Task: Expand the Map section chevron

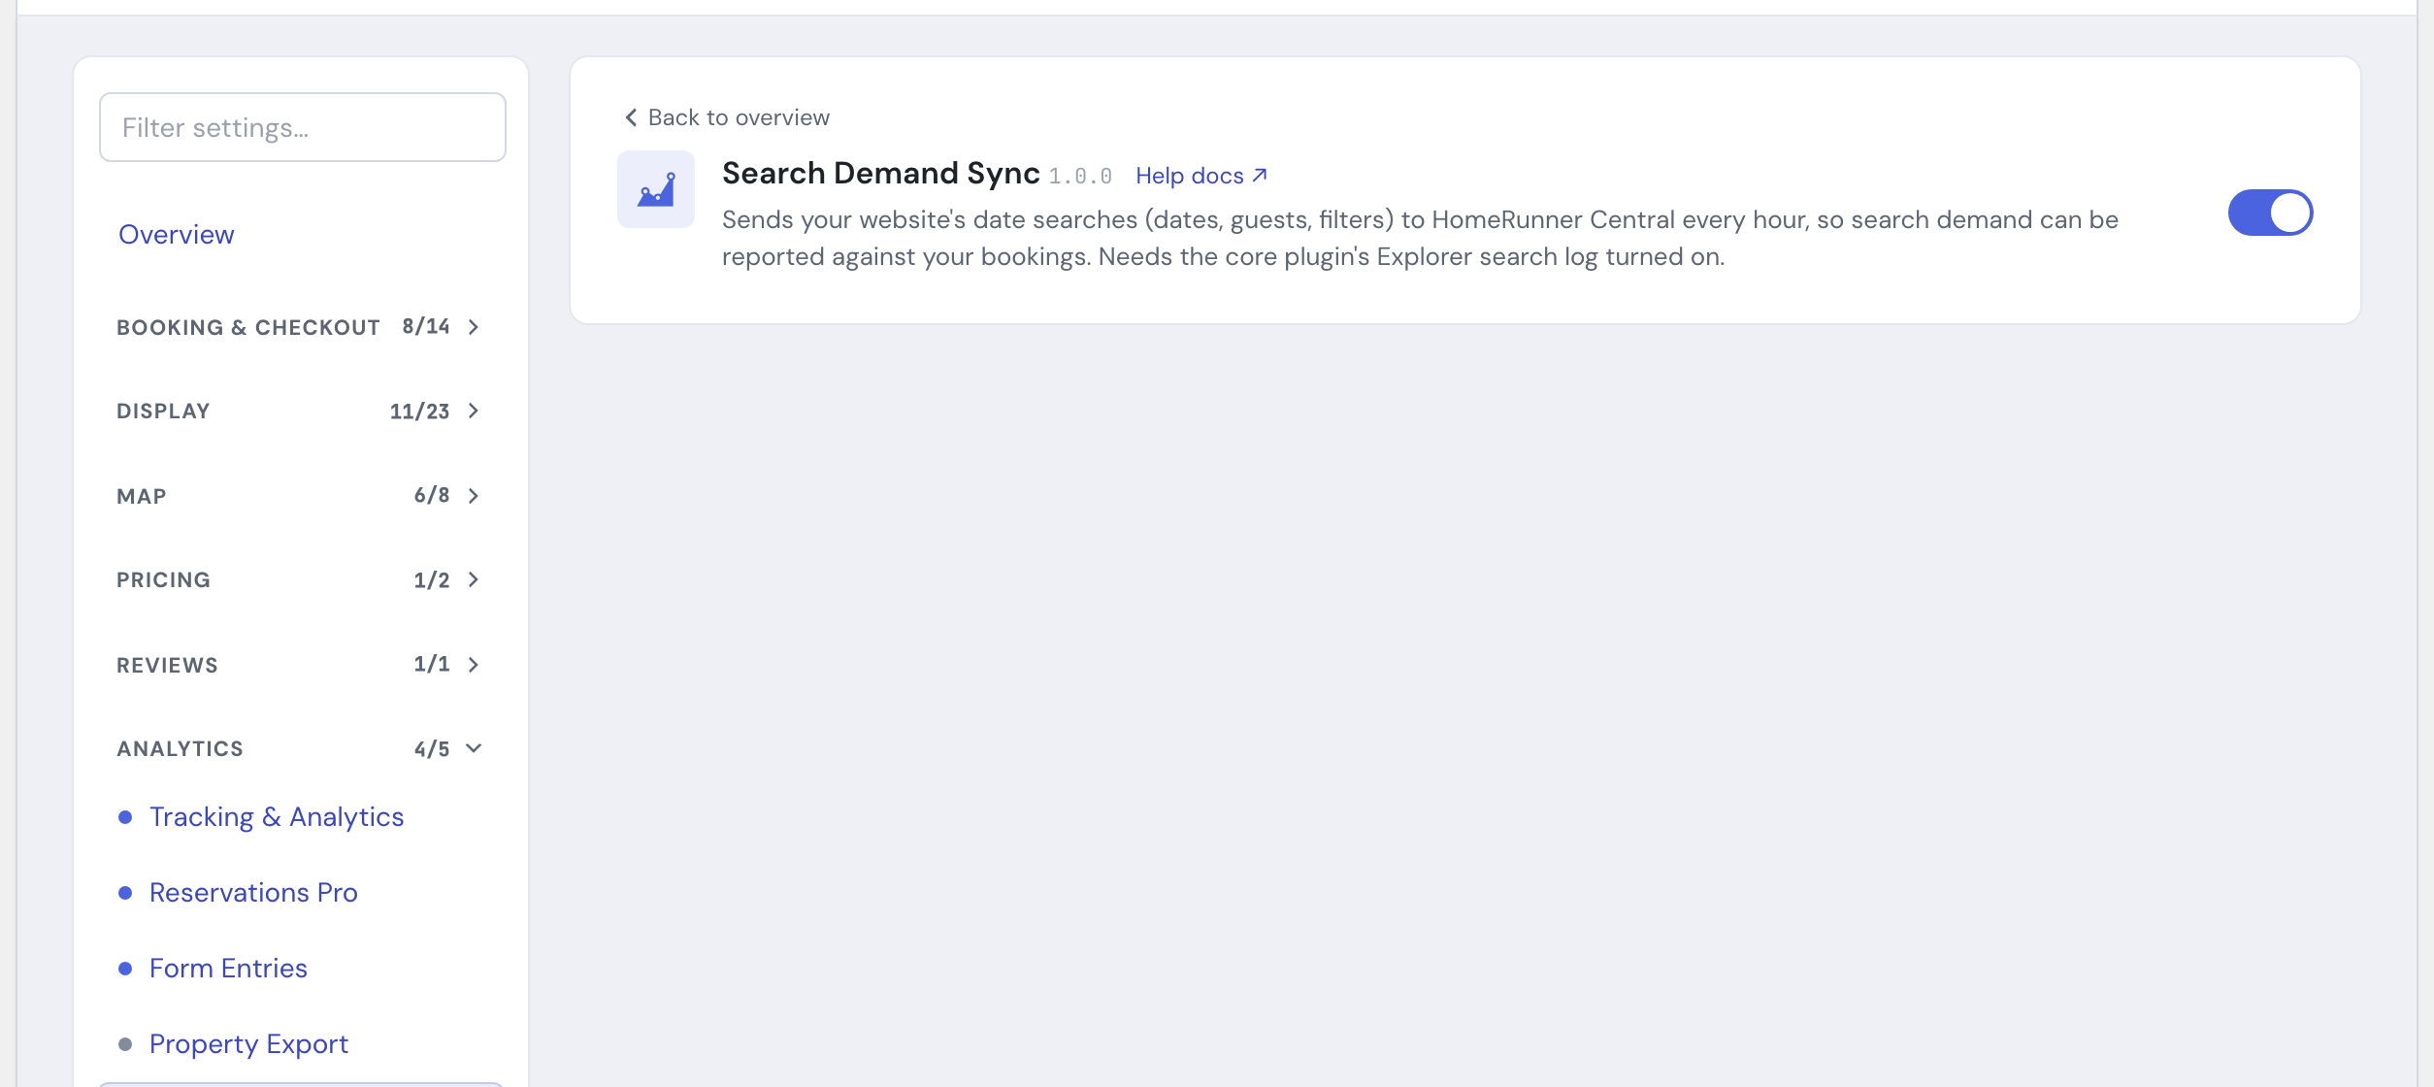Action: [x=474, y=496]
